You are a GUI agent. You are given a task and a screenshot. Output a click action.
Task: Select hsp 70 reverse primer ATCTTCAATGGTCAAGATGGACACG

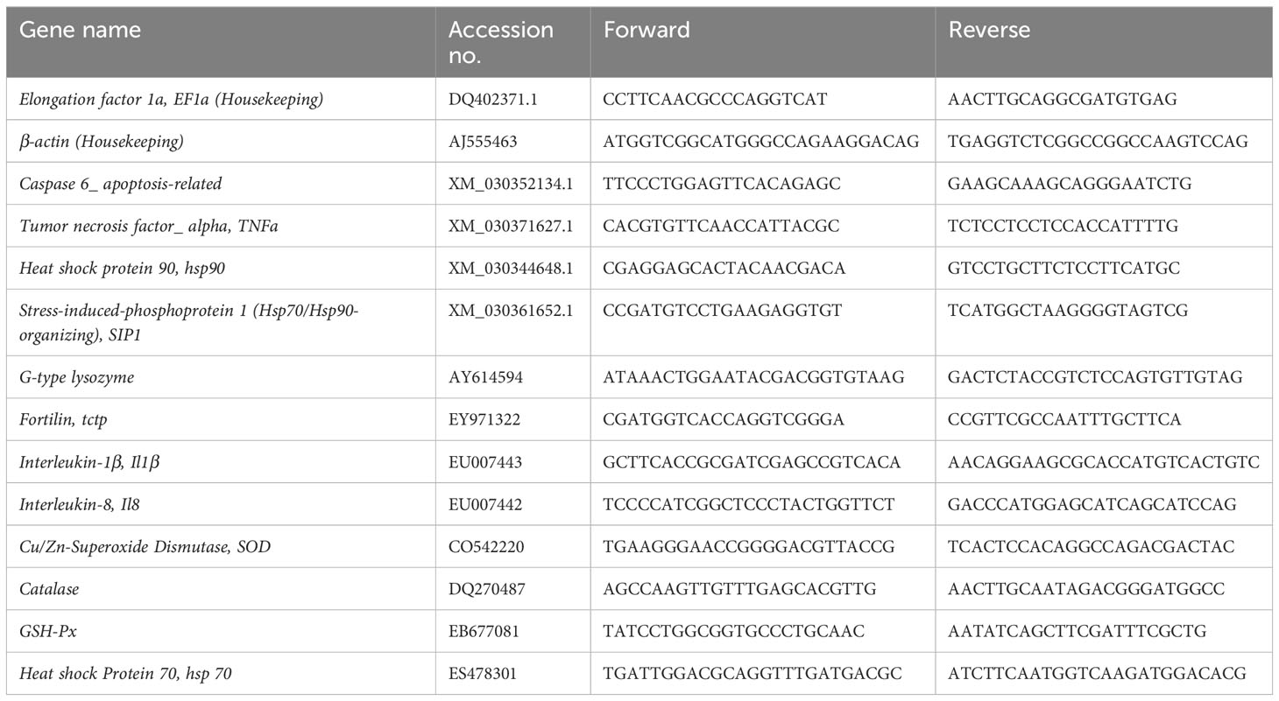point(1097,673)
